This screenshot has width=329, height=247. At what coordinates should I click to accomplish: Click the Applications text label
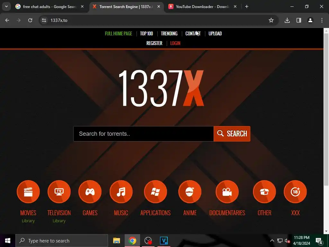(x=156, y=213)
